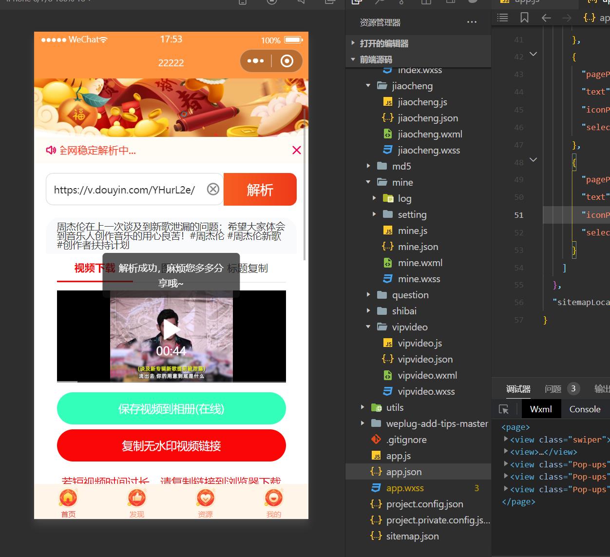This screenshot has width=610, height=557.
Task: Fold code block at line 42
Action: point(533,55)
